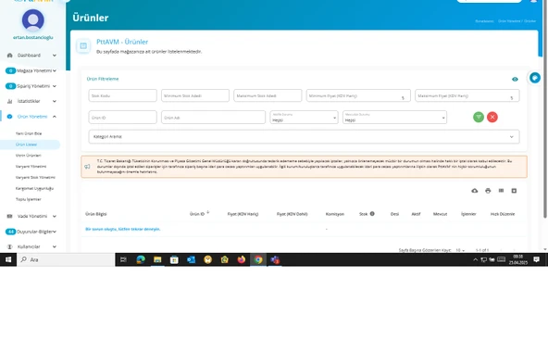Click the Fiyat (KDV Dahil) column header
548x339 pixels.
pyautogui.click(x=293, y=214)
